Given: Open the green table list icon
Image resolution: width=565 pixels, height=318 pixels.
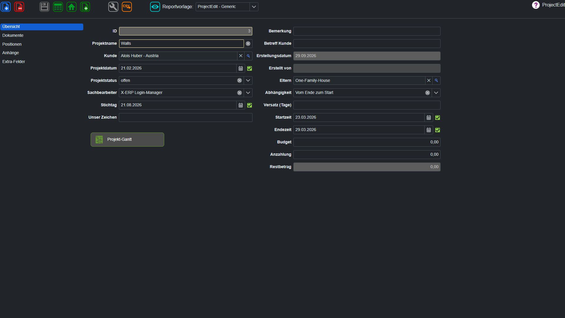Looking at the screenshot, I should (x=58, y=6).
